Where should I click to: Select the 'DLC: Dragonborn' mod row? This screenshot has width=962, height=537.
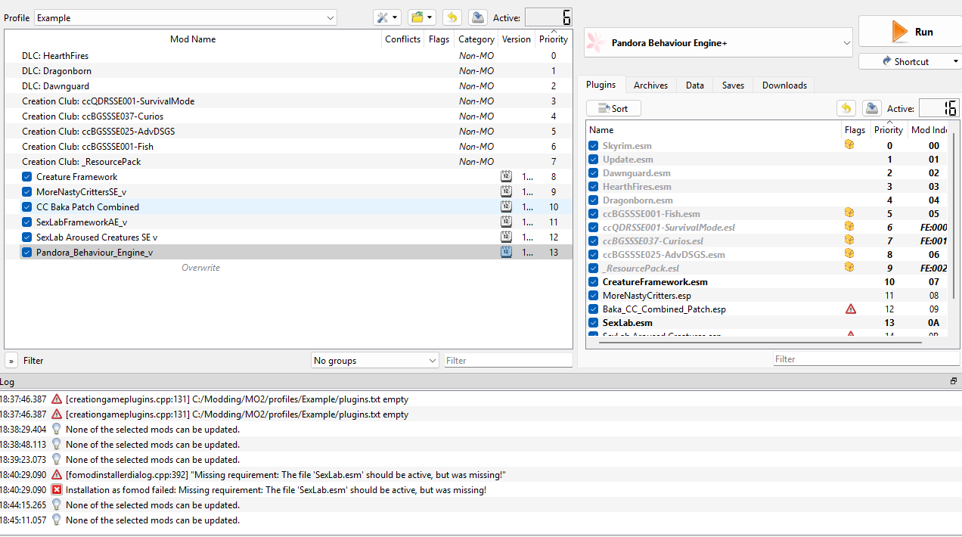coord(287,70)
